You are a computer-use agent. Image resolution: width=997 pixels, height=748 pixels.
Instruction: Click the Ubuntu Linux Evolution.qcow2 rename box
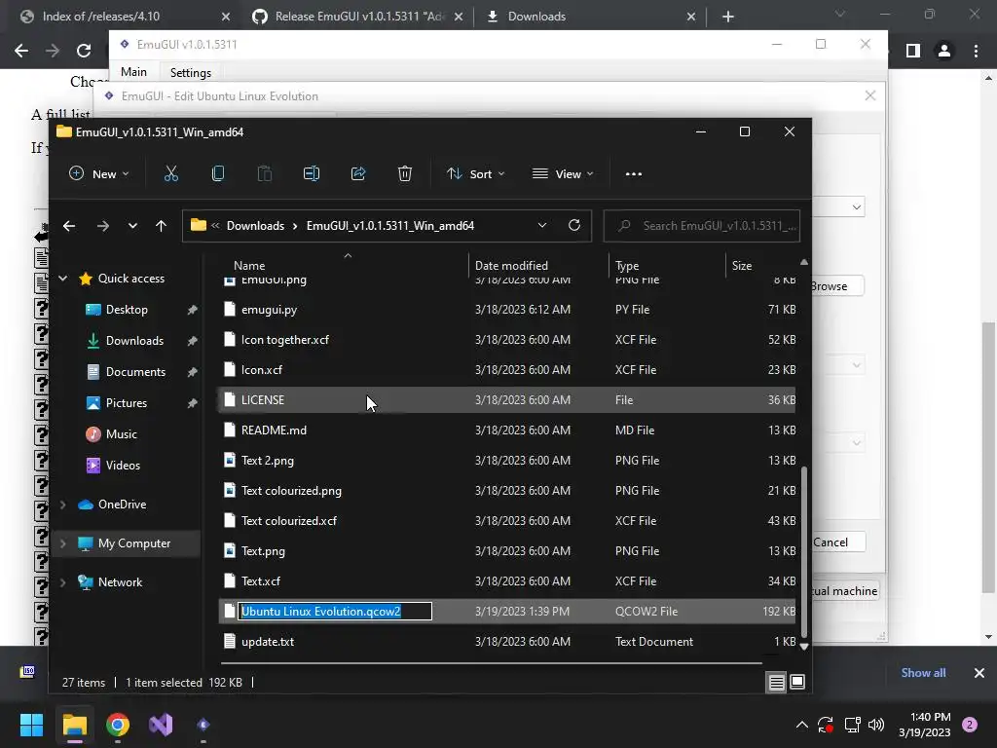pyautogui.click(x=335, y=612)
